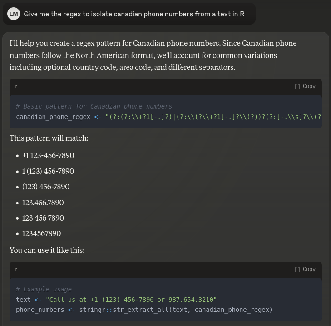The image size is (331, 326).
Task: Click the '# Example usage' code comment
Action: [x=44, y=289]
